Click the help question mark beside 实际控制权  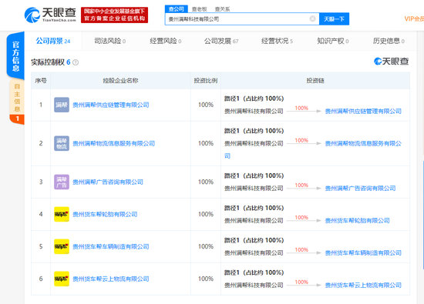tap(76, 62)
